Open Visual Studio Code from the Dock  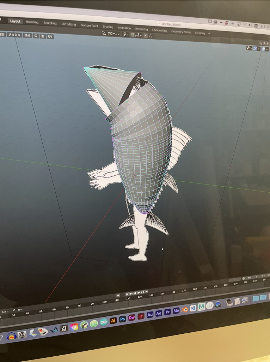(193, 308)
